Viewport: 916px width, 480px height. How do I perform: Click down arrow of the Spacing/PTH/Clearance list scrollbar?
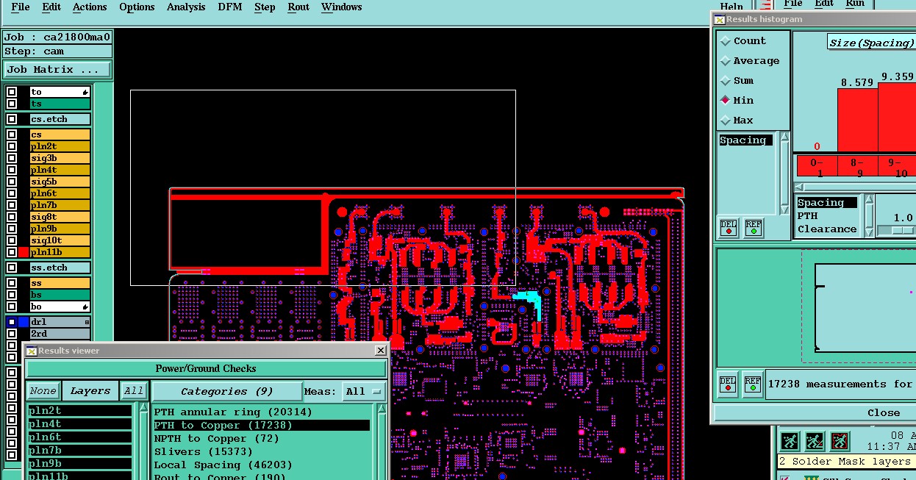pyautogui.click(x=869, y=232)
